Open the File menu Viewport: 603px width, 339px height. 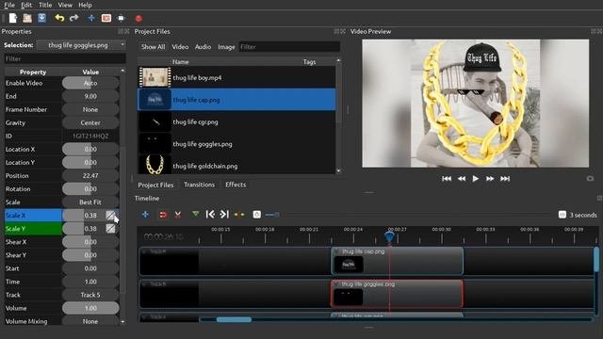point(9,5)
